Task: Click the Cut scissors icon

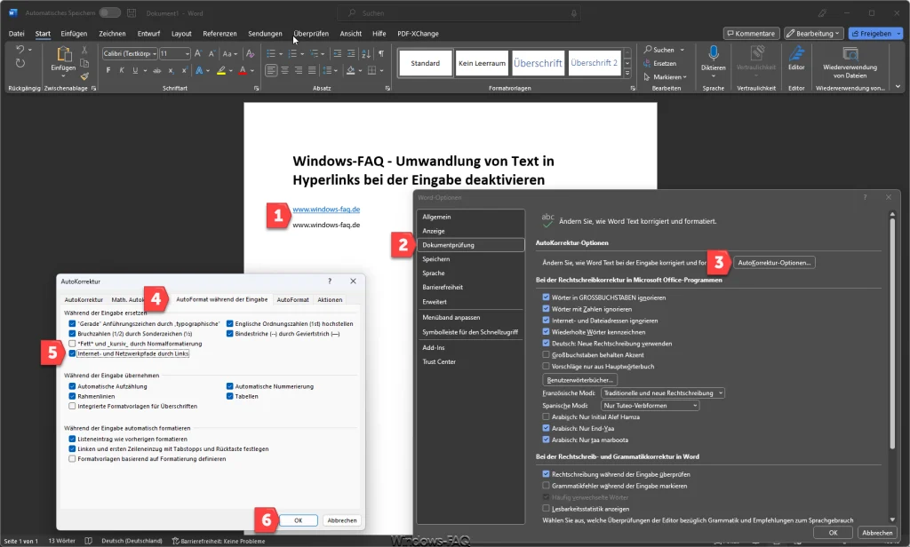Action: pos(84,50)
